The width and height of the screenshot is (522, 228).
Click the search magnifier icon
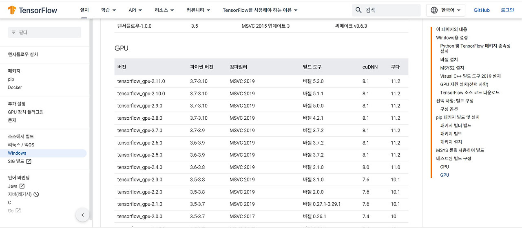point(358,10)
